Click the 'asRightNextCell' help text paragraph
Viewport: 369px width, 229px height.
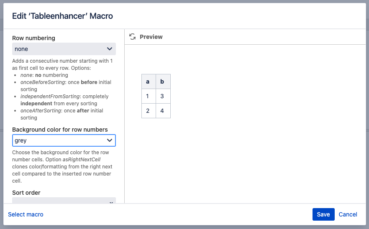61,167
